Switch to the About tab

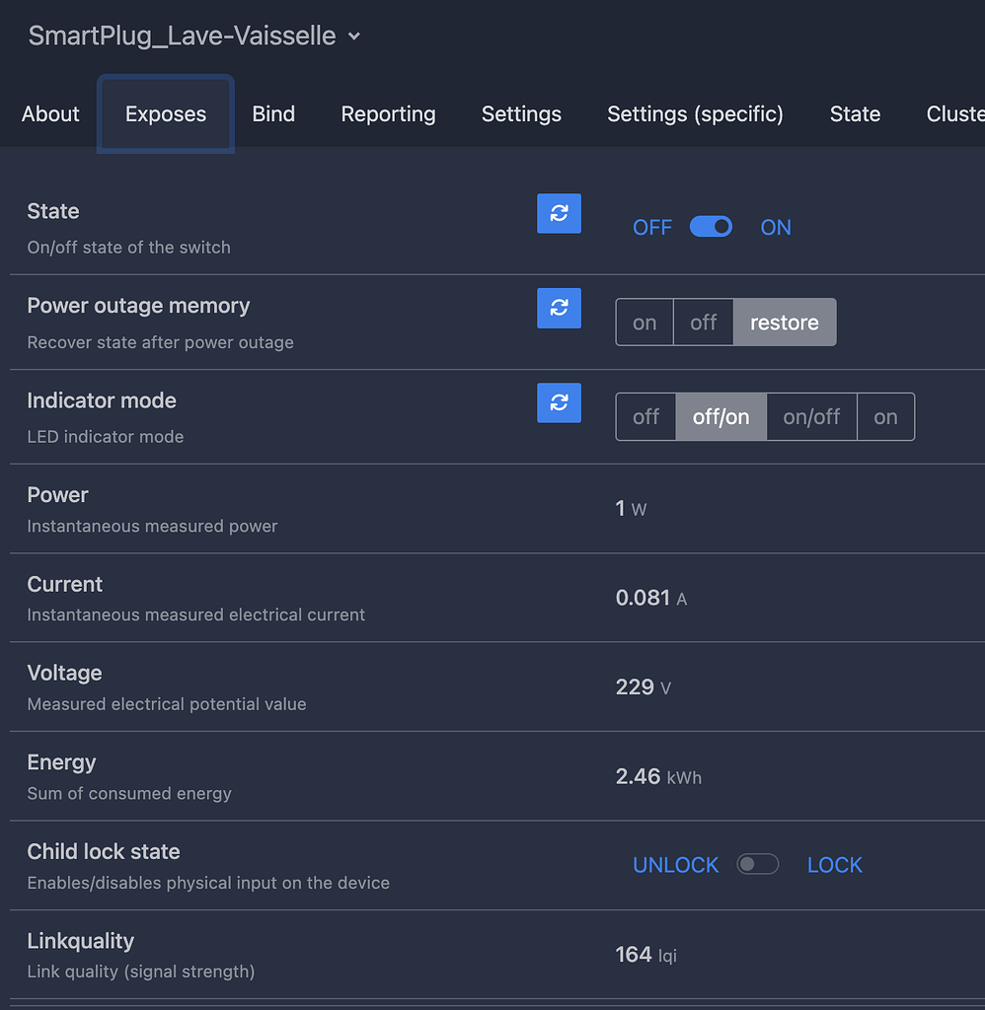point(50,114)
